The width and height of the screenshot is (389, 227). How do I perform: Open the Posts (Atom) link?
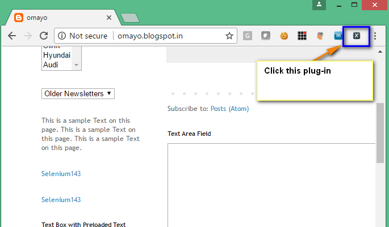click(230, 109)
